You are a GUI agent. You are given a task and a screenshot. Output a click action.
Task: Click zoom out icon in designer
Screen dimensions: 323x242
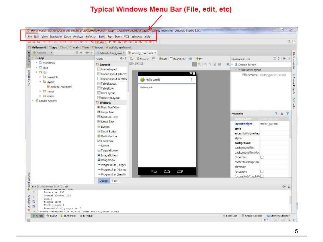pyautogui.click(x=210, y=64)
